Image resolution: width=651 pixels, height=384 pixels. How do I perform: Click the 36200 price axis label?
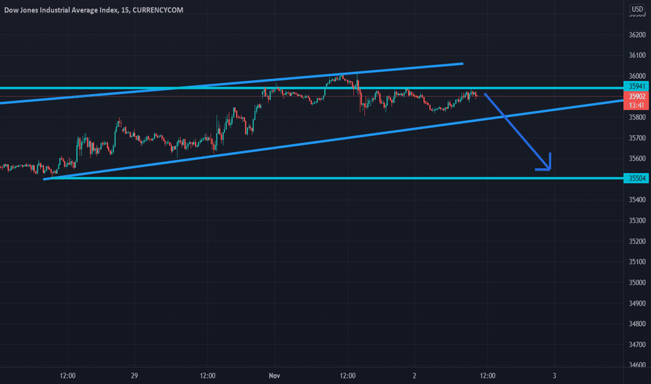coord(637,35)
